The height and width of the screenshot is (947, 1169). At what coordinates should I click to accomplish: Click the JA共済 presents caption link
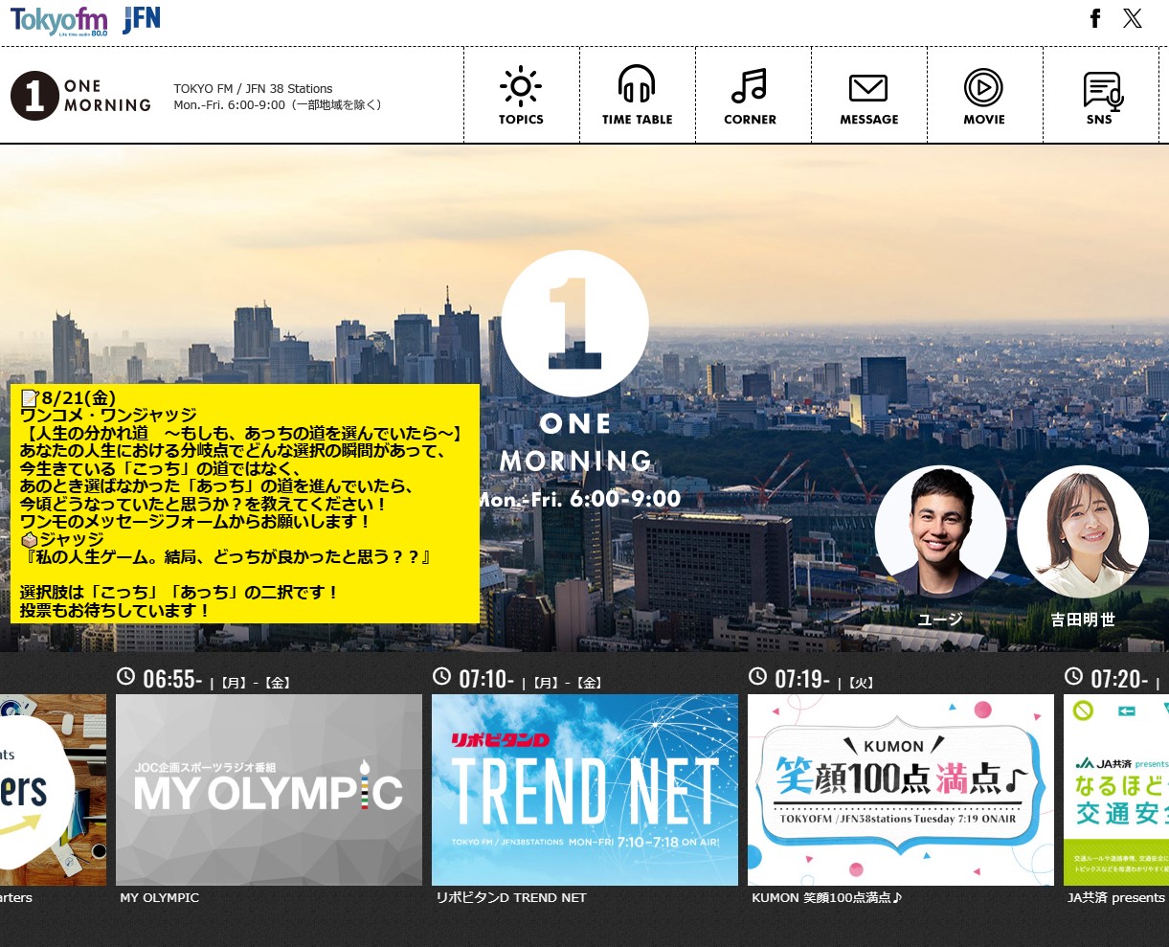pos(1116,898)
